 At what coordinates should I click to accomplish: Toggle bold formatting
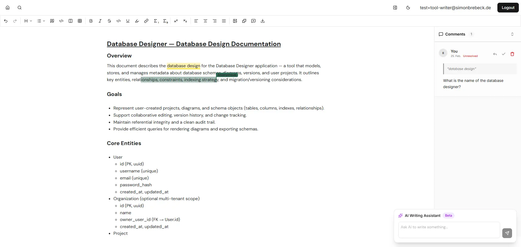91,21
